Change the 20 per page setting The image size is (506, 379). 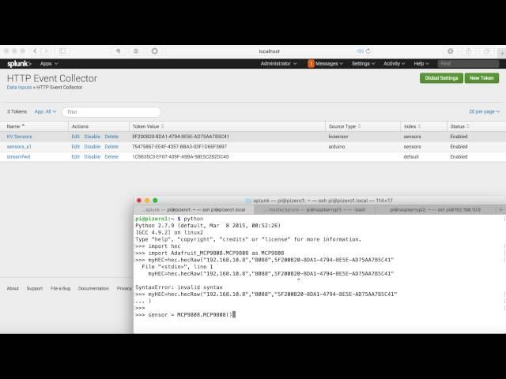click(484, 111)
